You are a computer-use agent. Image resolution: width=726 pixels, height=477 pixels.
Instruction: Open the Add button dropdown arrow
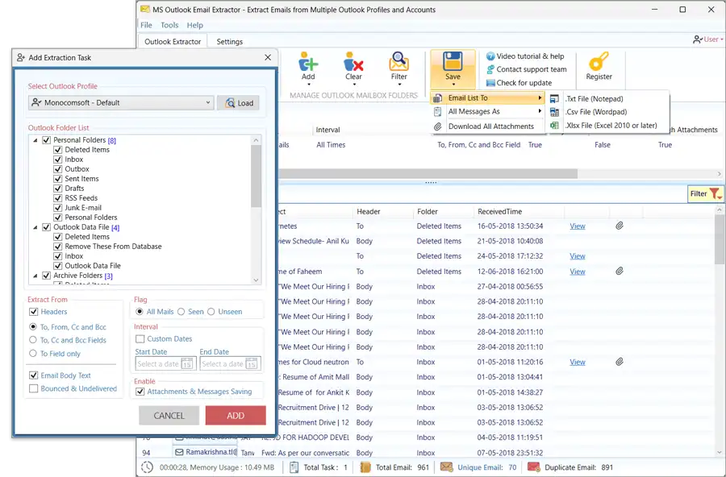point(308,85)
